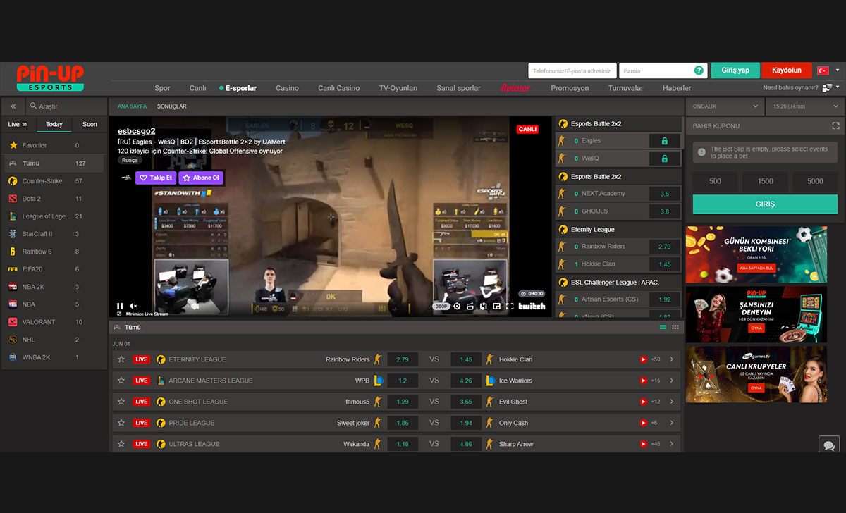Switch events to list view
The image size is (846, 513).
click(663, 328)
